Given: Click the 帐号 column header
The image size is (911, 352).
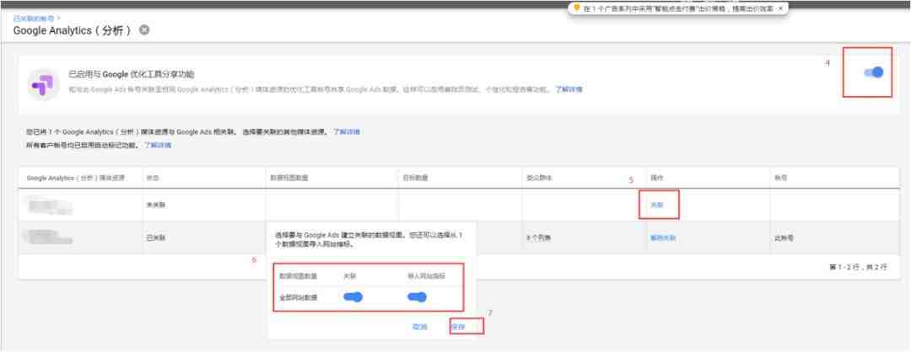Looking at the screenshot, I should tap(781, 178).
